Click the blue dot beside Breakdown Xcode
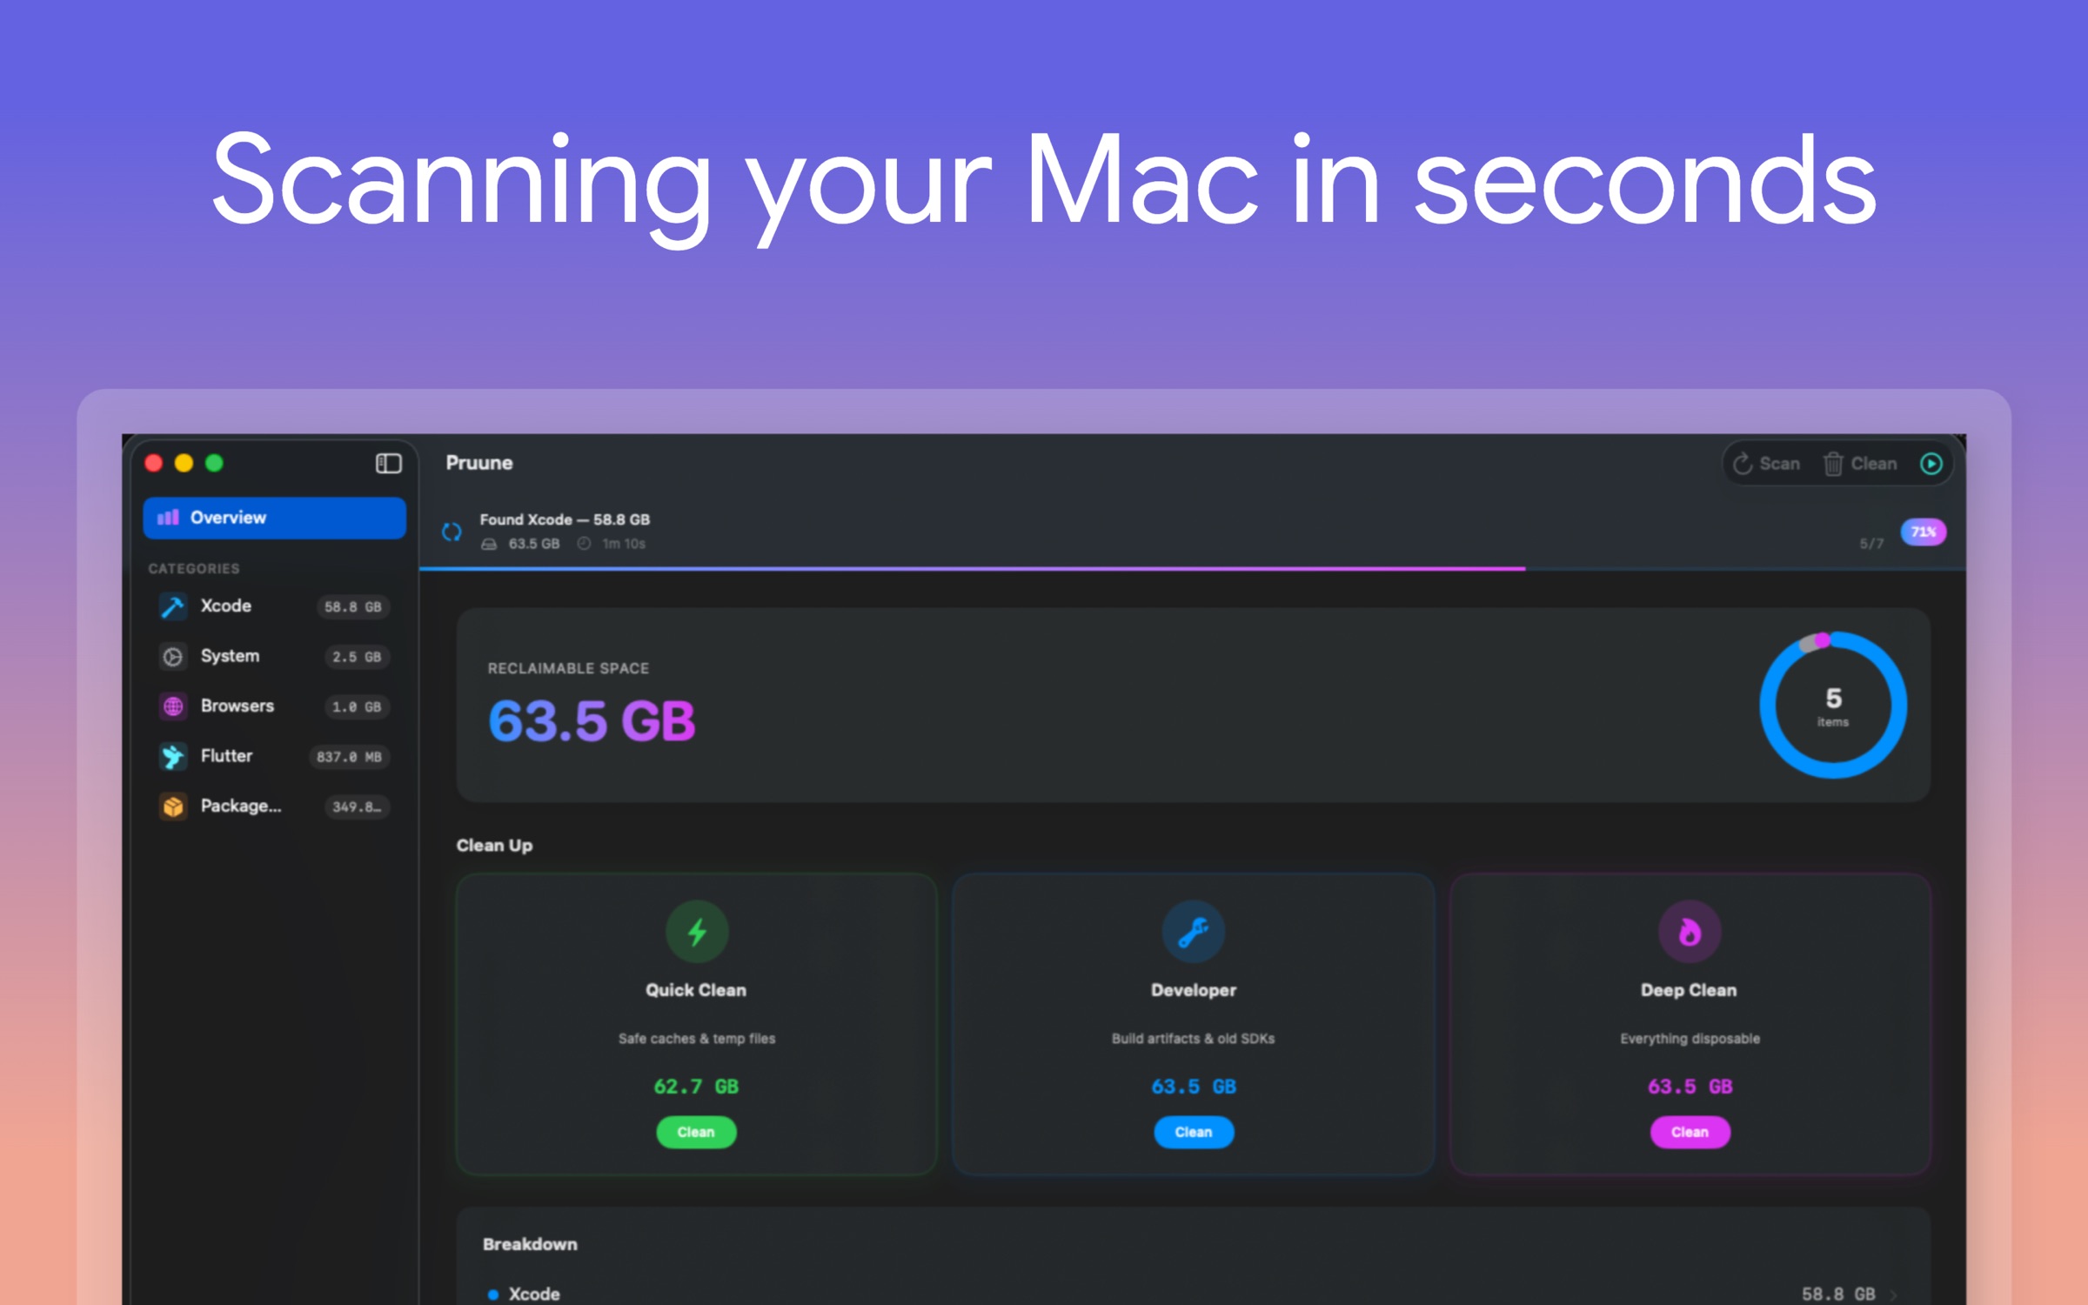The image size is (2088, 1305). pyautogui.click(x=493, y=1295)
